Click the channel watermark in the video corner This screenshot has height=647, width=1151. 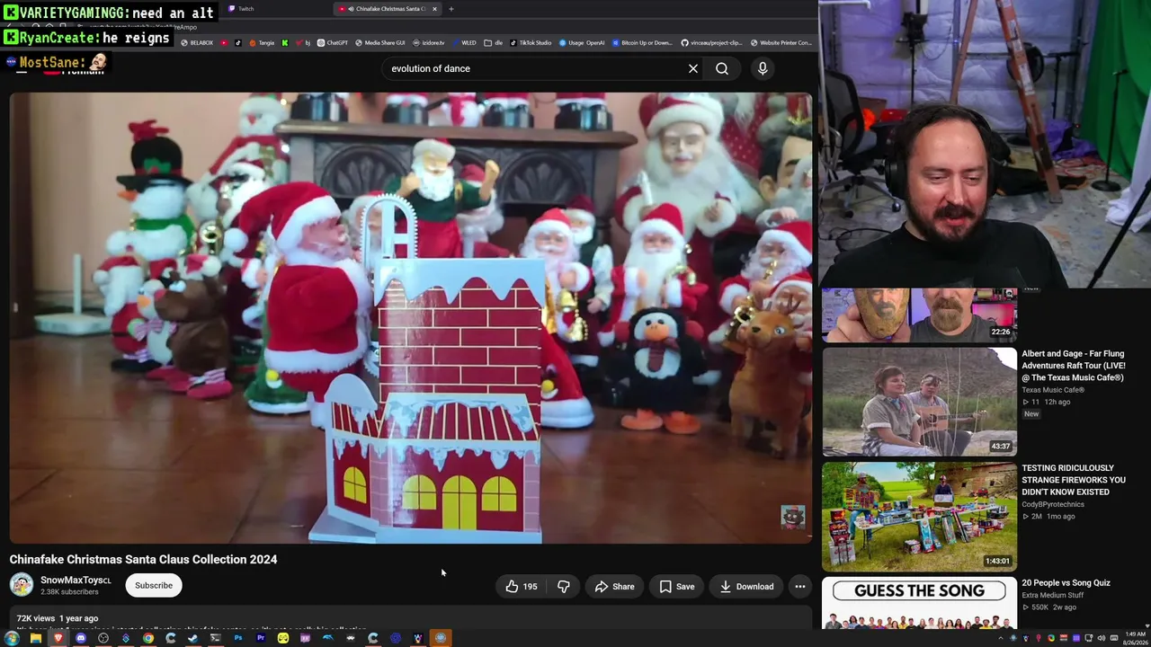[x=792, y=517]
